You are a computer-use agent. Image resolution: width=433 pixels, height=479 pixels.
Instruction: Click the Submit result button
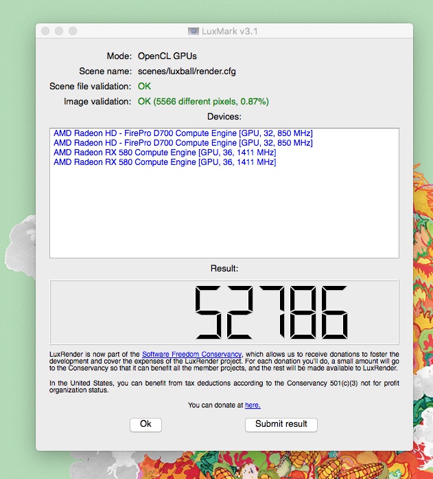tap(281, 425)
